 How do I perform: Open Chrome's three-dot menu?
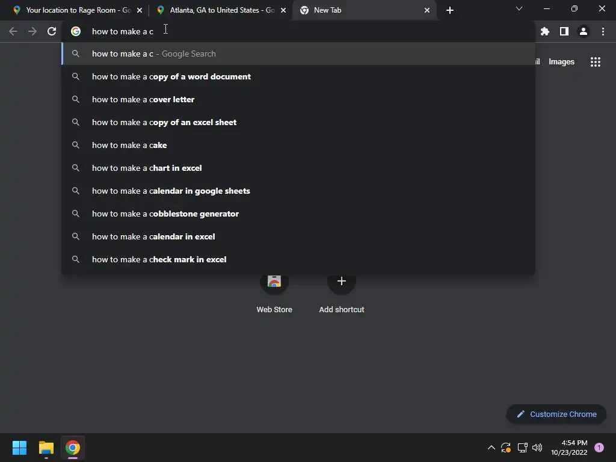click(603, 31)
